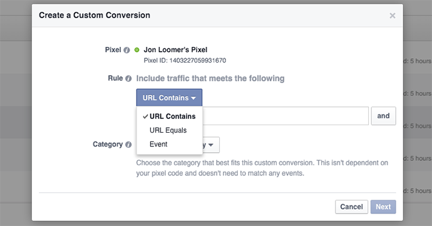Open the Category dropdown arrow
432x226 pixels.
(211, 145)
